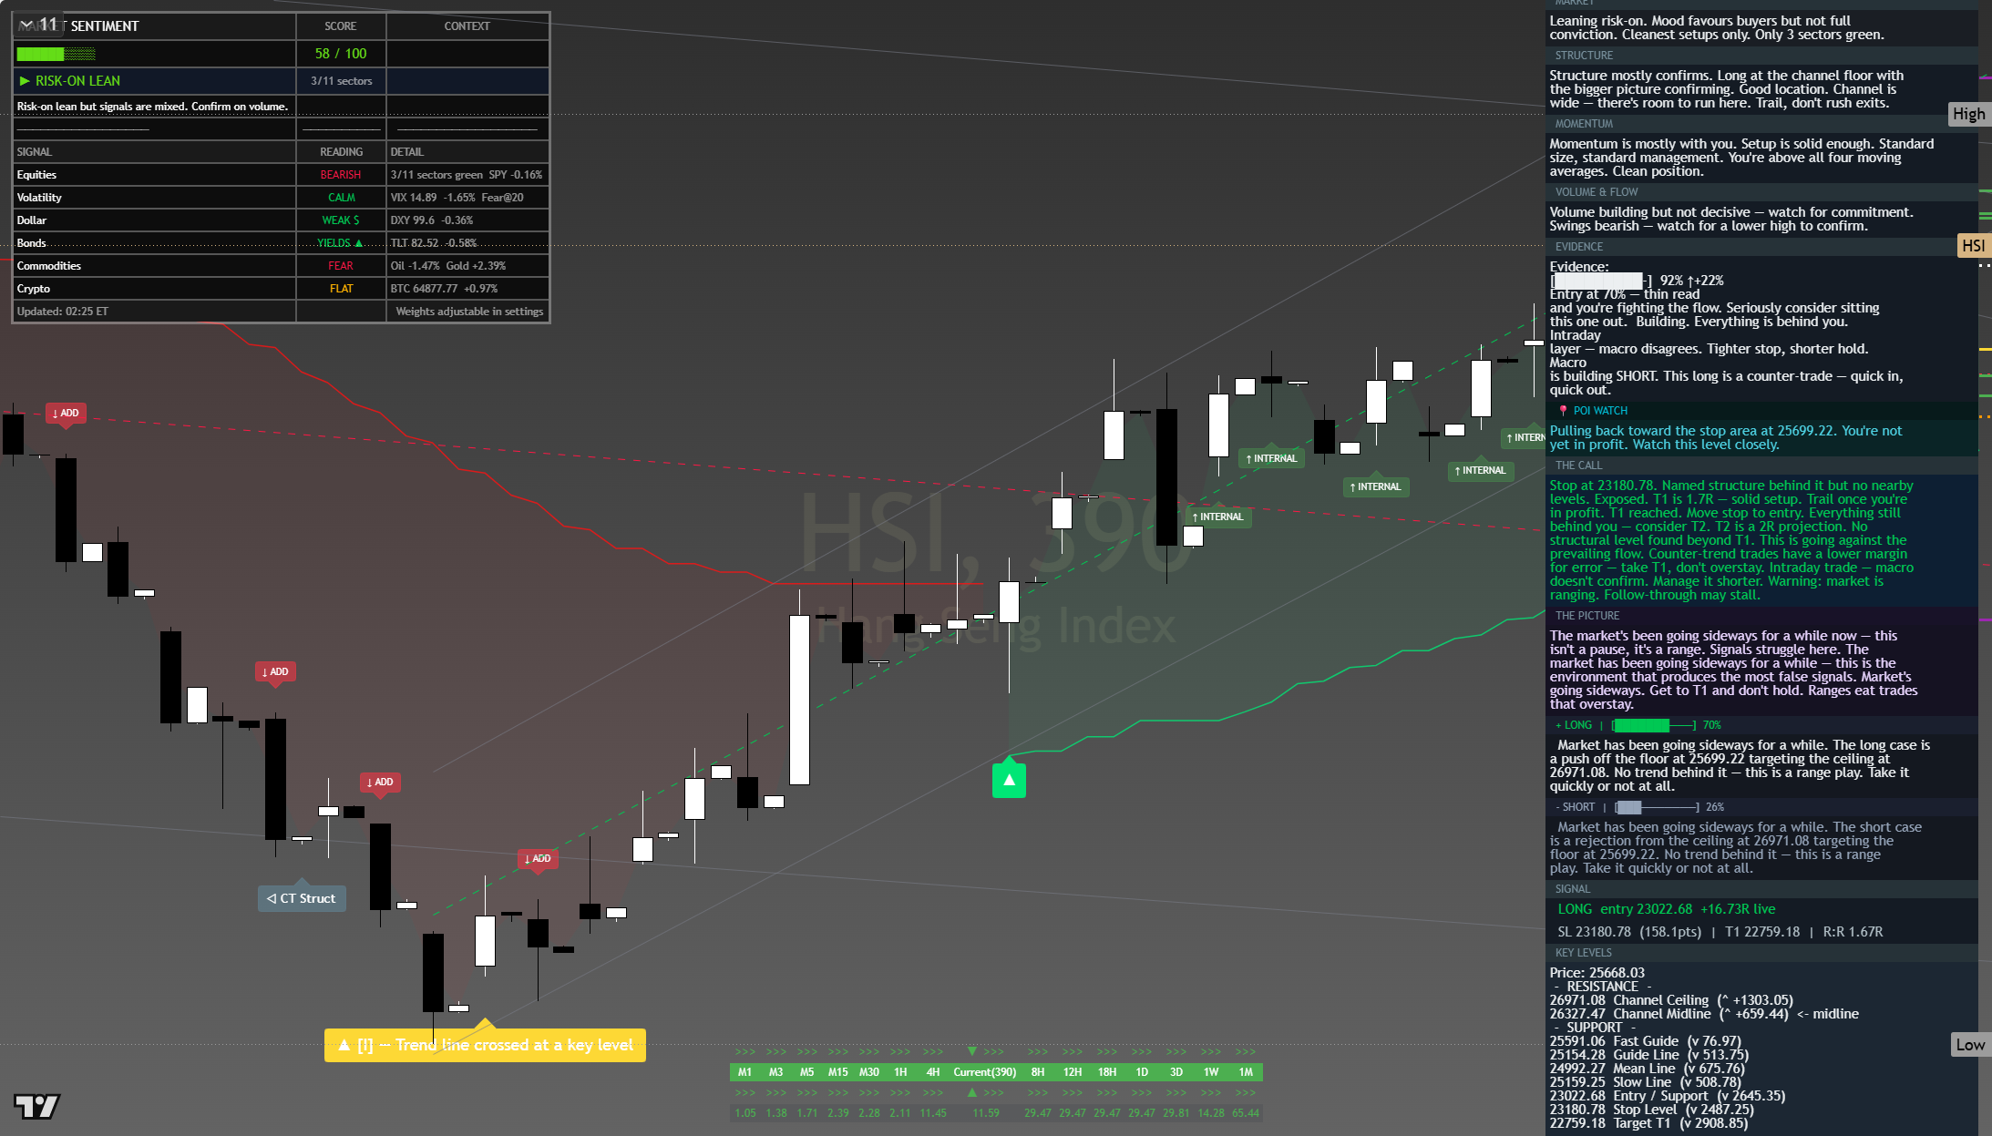Click the SHORT 26% progress bar

(x=1657, y=807)
